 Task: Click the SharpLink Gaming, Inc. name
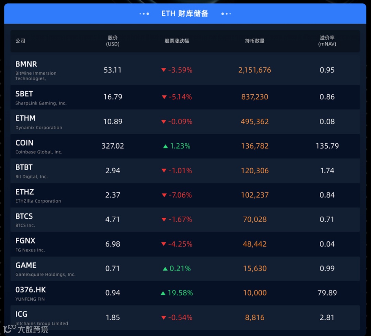pos(41,103)
